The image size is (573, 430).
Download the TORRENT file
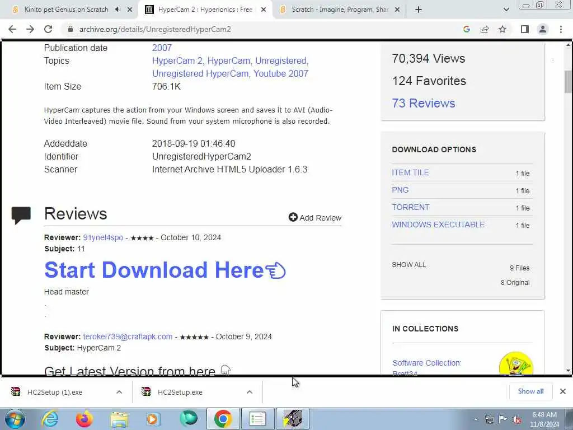pyautogui.click(x=410, y=207)
